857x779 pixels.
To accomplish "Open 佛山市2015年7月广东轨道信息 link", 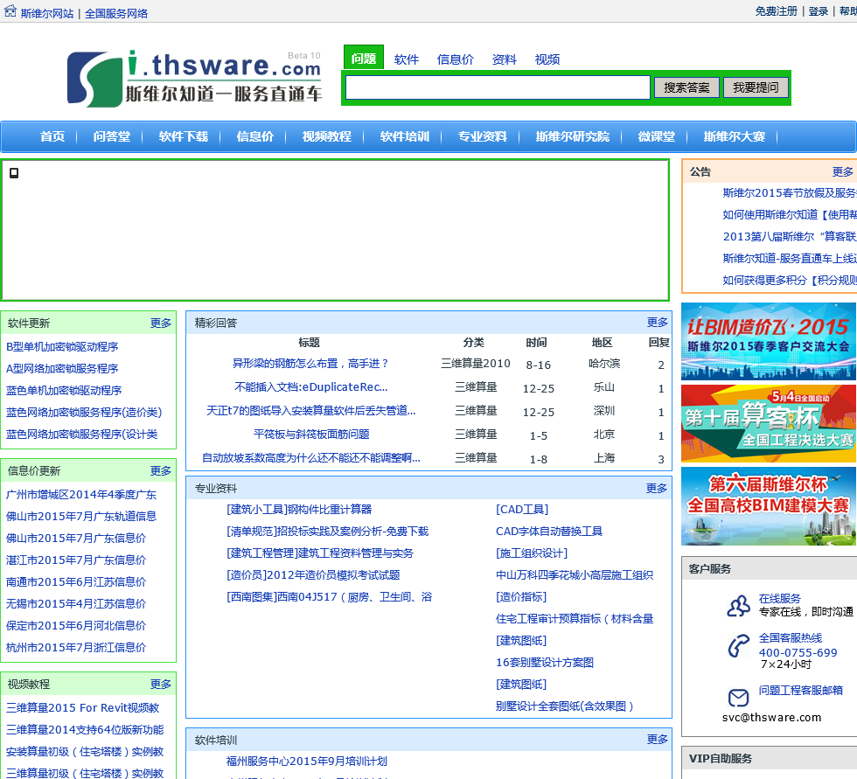I will (x=80, y=516).
